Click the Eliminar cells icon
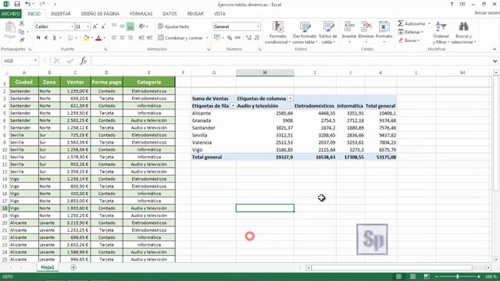This screenshot has width=500, height=281. (x=366, y=27)
